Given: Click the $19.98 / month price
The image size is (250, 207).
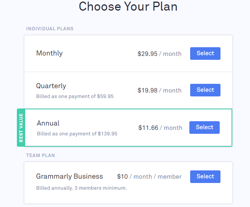Looking at the screenshot, I should pyautogui.click(x=159, y=91).
